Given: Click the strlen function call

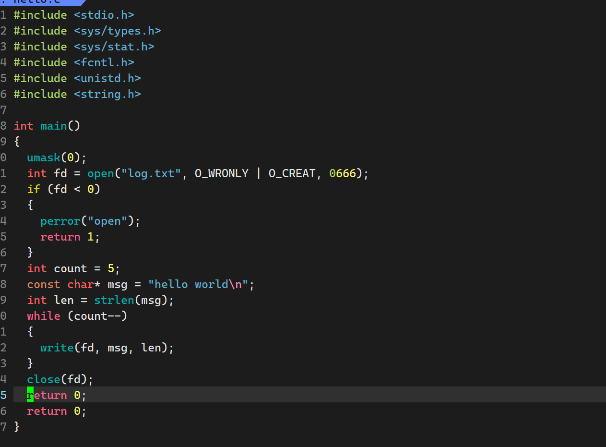Looking at the screenshot, I should click(x=114, y=300).
